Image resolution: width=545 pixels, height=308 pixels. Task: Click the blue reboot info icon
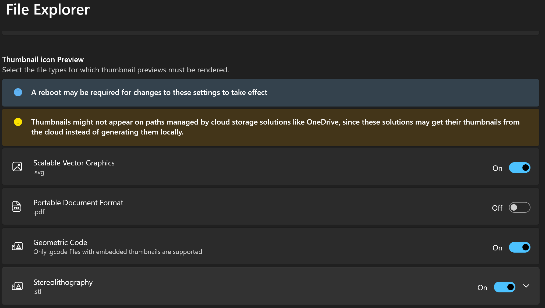(x=18, y=92)
